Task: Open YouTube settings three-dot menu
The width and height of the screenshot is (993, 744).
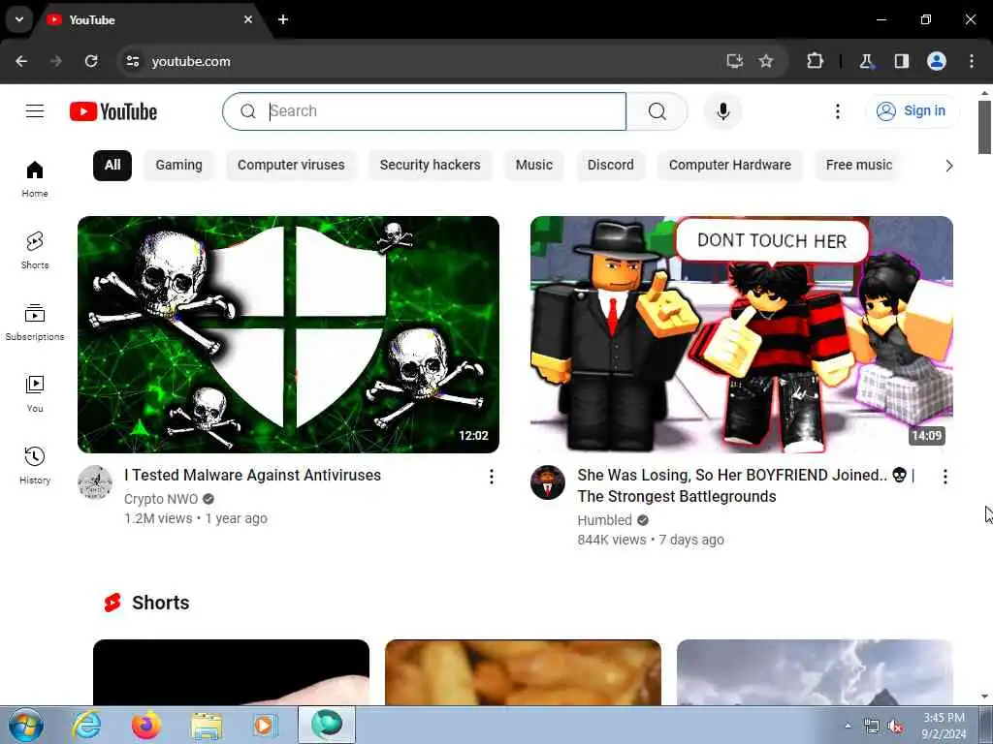Action: click(837, 111)
